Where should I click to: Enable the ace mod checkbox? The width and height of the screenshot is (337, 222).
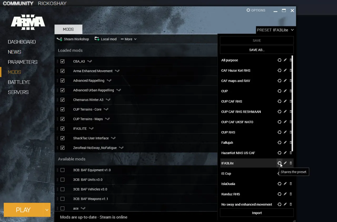(62, 208)
